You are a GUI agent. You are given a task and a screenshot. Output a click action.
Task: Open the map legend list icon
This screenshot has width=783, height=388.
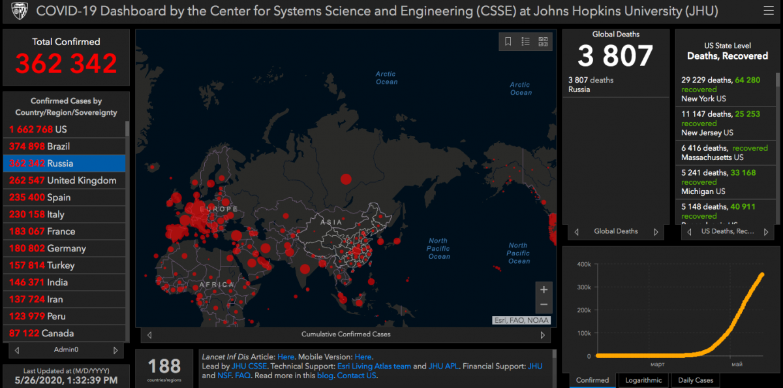pyautogui.click(x=525, y=42)
